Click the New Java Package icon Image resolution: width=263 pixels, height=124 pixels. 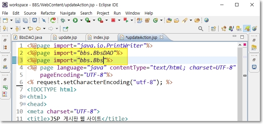click(x=148, y=20)
